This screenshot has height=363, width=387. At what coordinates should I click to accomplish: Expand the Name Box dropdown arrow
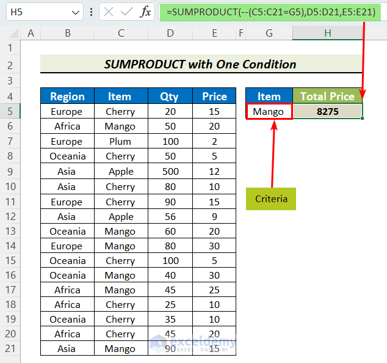[75, 12]
